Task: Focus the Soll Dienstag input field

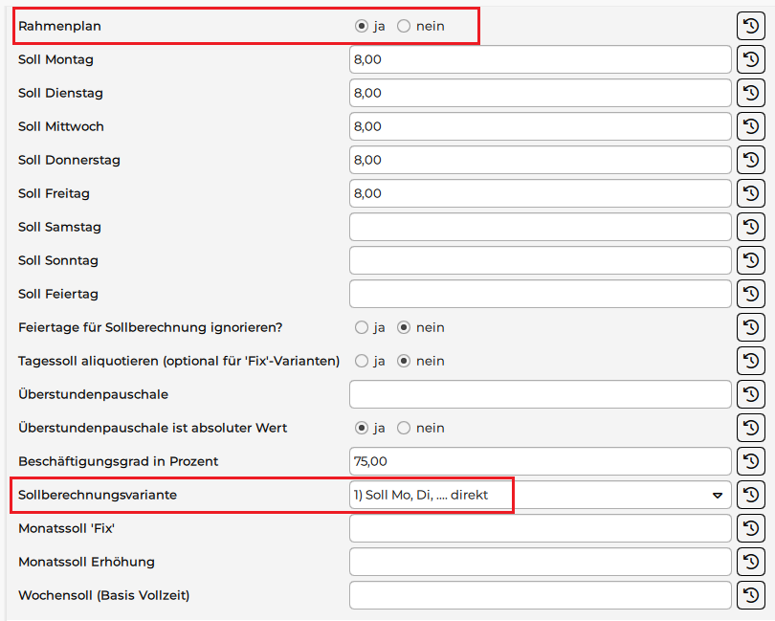Action: coord(540,93)
